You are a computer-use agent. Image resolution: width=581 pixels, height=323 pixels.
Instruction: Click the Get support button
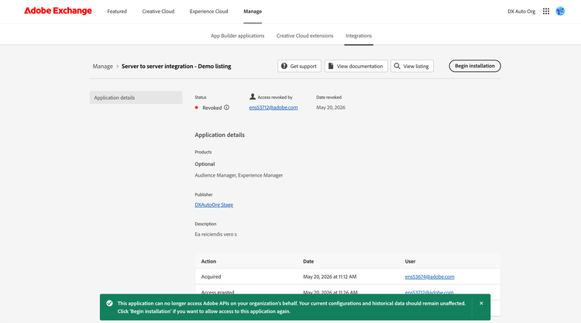pyautogui.click(x=299, y=66)
